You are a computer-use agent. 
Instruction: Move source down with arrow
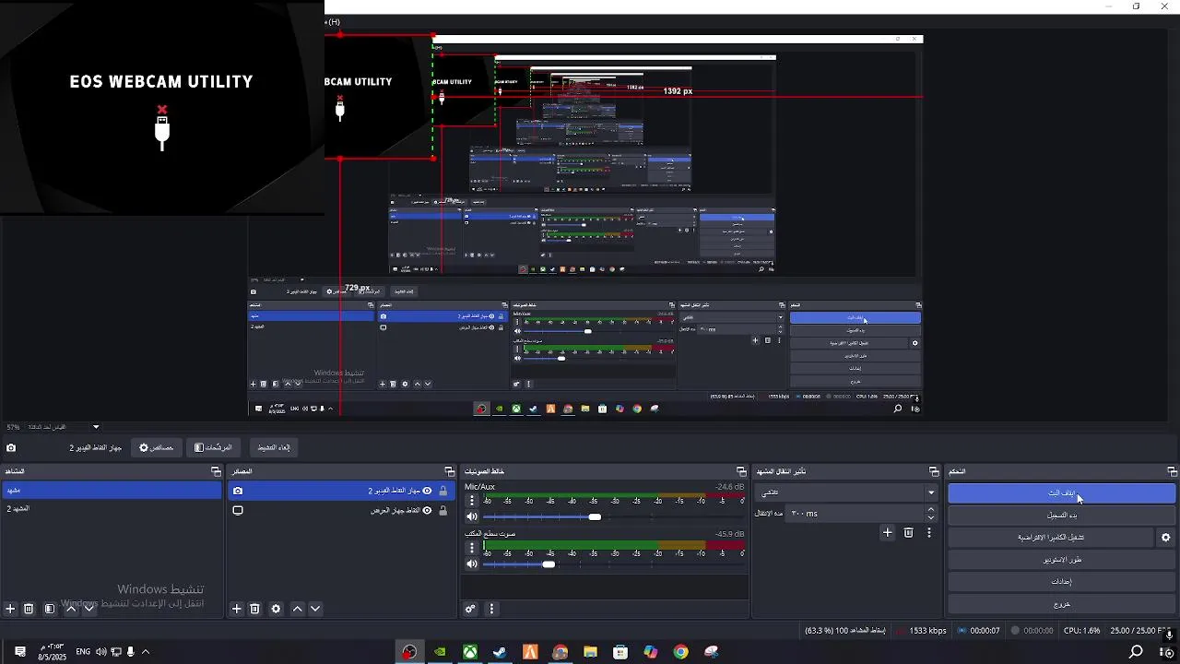click(314, 609)
